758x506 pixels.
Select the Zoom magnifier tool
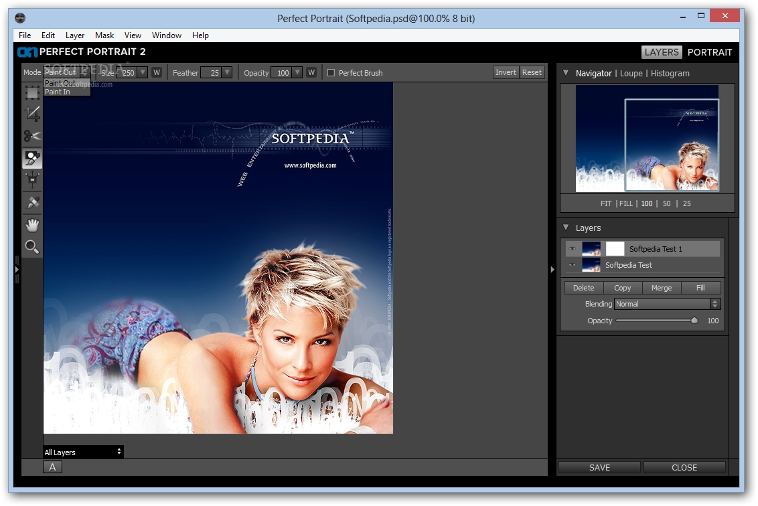click(x=32, y=247)
